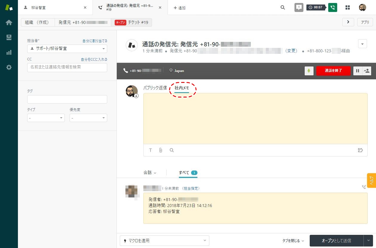Open the マクロを適用 dropdown
Image resolution: width=376 pixels, height=248 pixels.
(x=165, y=241)
